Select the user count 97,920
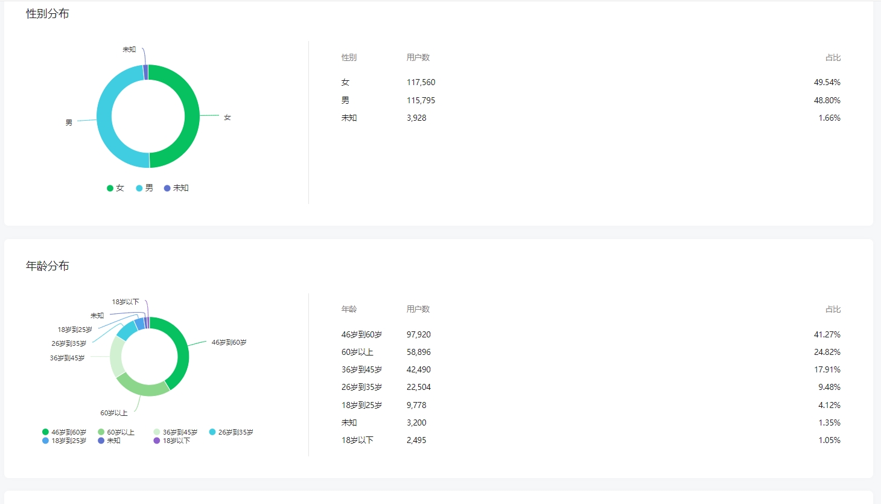881x504 pixels. (419, 334)
